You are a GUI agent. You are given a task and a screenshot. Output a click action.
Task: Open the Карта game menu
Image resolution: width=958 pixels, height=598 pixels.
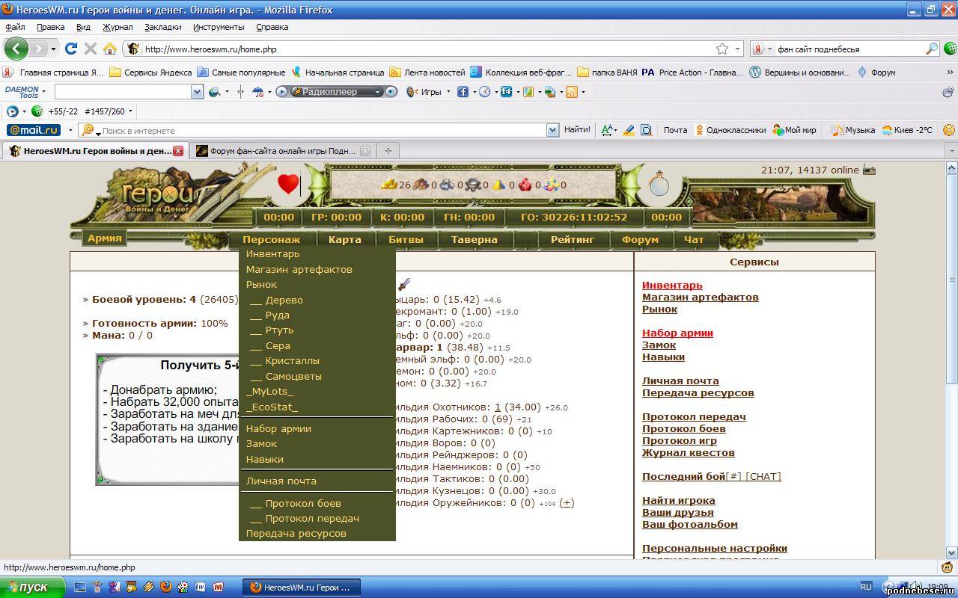pyautogui.click(x=344, y=239)
